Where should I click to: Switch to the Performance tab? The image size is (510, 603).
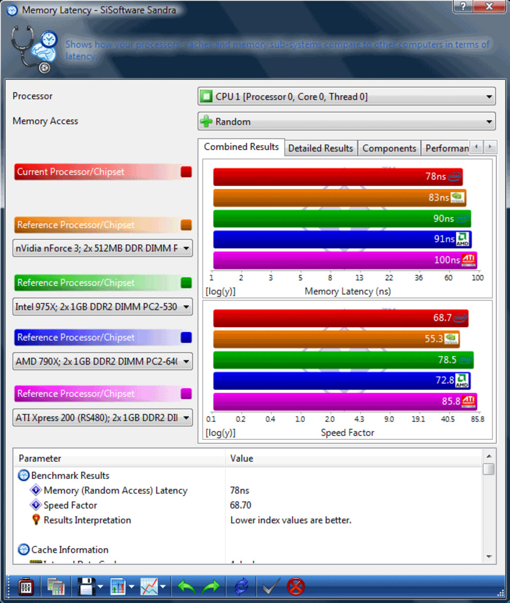446,149
